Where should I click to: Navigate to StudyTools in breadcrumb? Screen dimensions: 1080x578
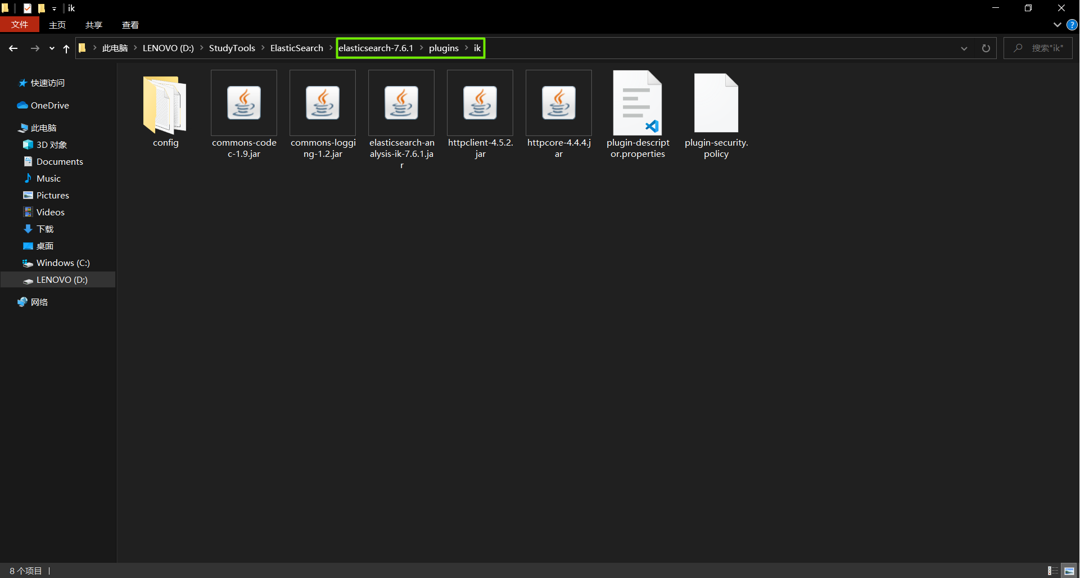pos(232,48)
